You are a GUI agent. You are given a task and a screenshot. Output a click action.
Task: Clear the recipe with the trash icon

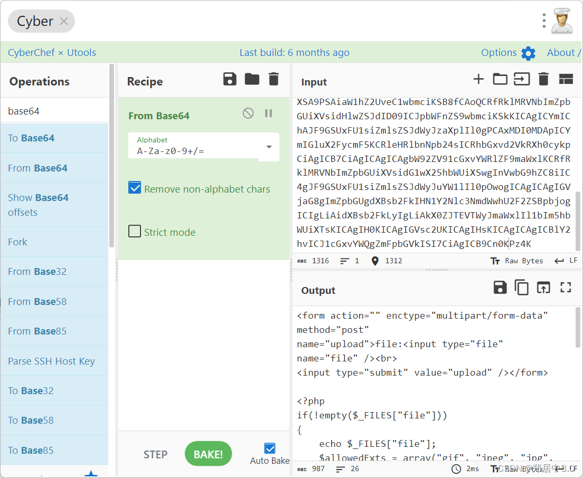pyautogui.click(x=274, y=79)
